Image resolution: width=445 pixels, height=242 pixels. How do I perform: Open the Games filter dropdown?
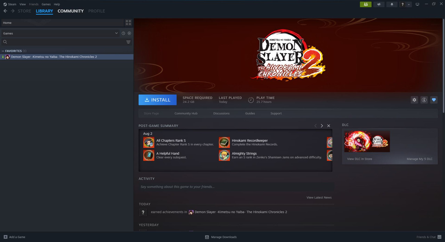pyautogui.click(x=60, y=33)
